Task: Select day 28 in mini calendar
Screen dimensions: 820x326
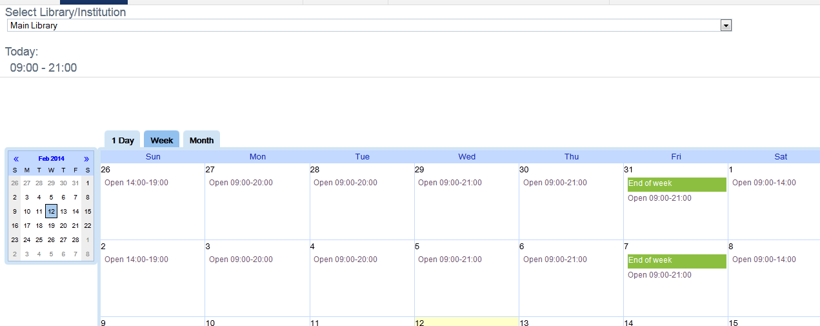Action: click(75, 239)
